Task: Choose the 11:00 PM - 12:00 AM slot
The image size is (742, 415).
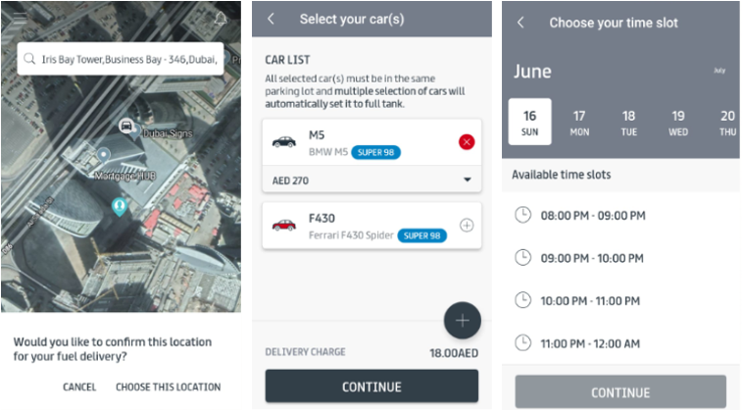Action: (620, 343)
